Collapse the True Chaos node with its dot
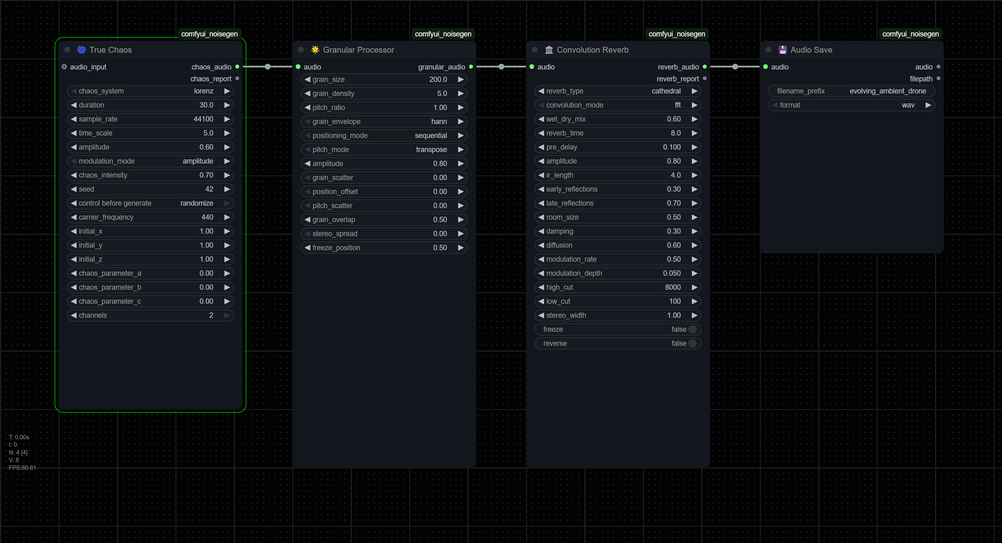 coord(67,50)
